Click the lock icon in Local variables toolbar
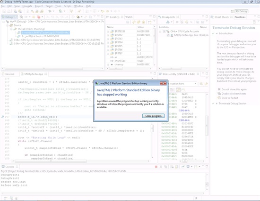Screen dimensions: 260x201 (143, 22)
